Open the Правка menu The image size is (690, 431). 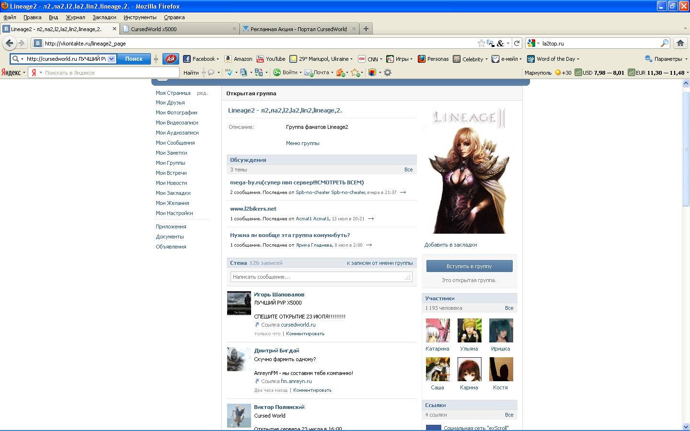coord(32,17)
